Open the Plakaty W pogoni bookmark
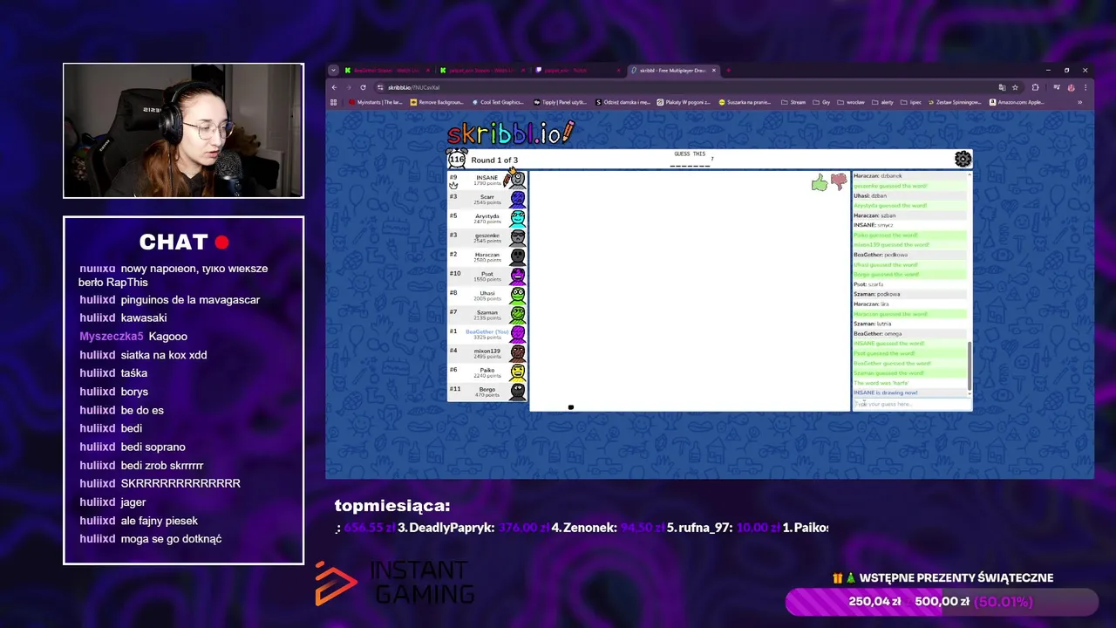The image size is (1116, 628). [x=684, y=102]
